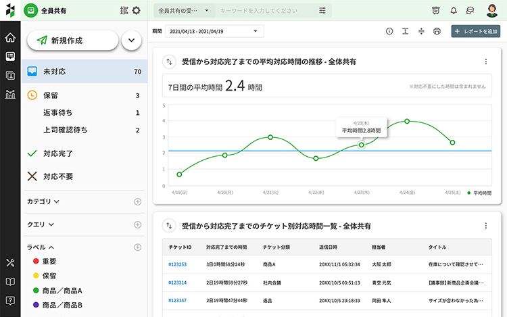The height and width of the screenshot is (317, 507).
Task: Click the info icon in report toolbar
Action: 389,31
